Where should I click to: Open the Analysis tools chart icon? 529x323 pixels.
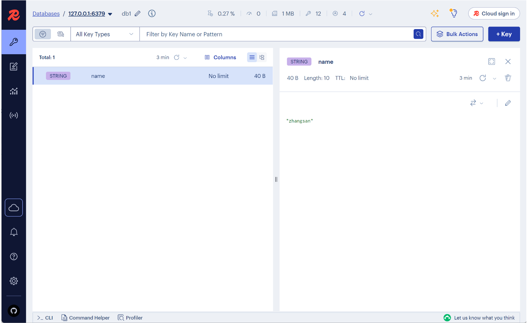(x=14, y=91)
